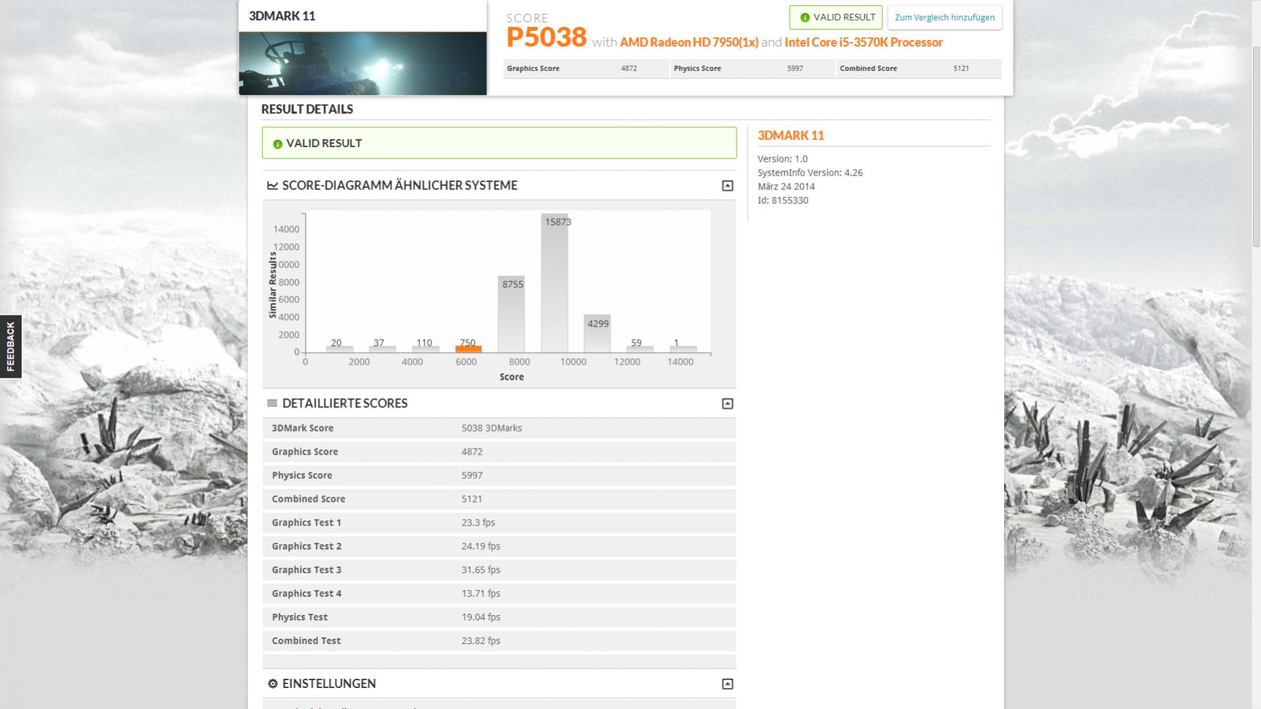Screen dimensions: 1261x709
Task: Click the März 24 2014 date text
Action: 786,187
